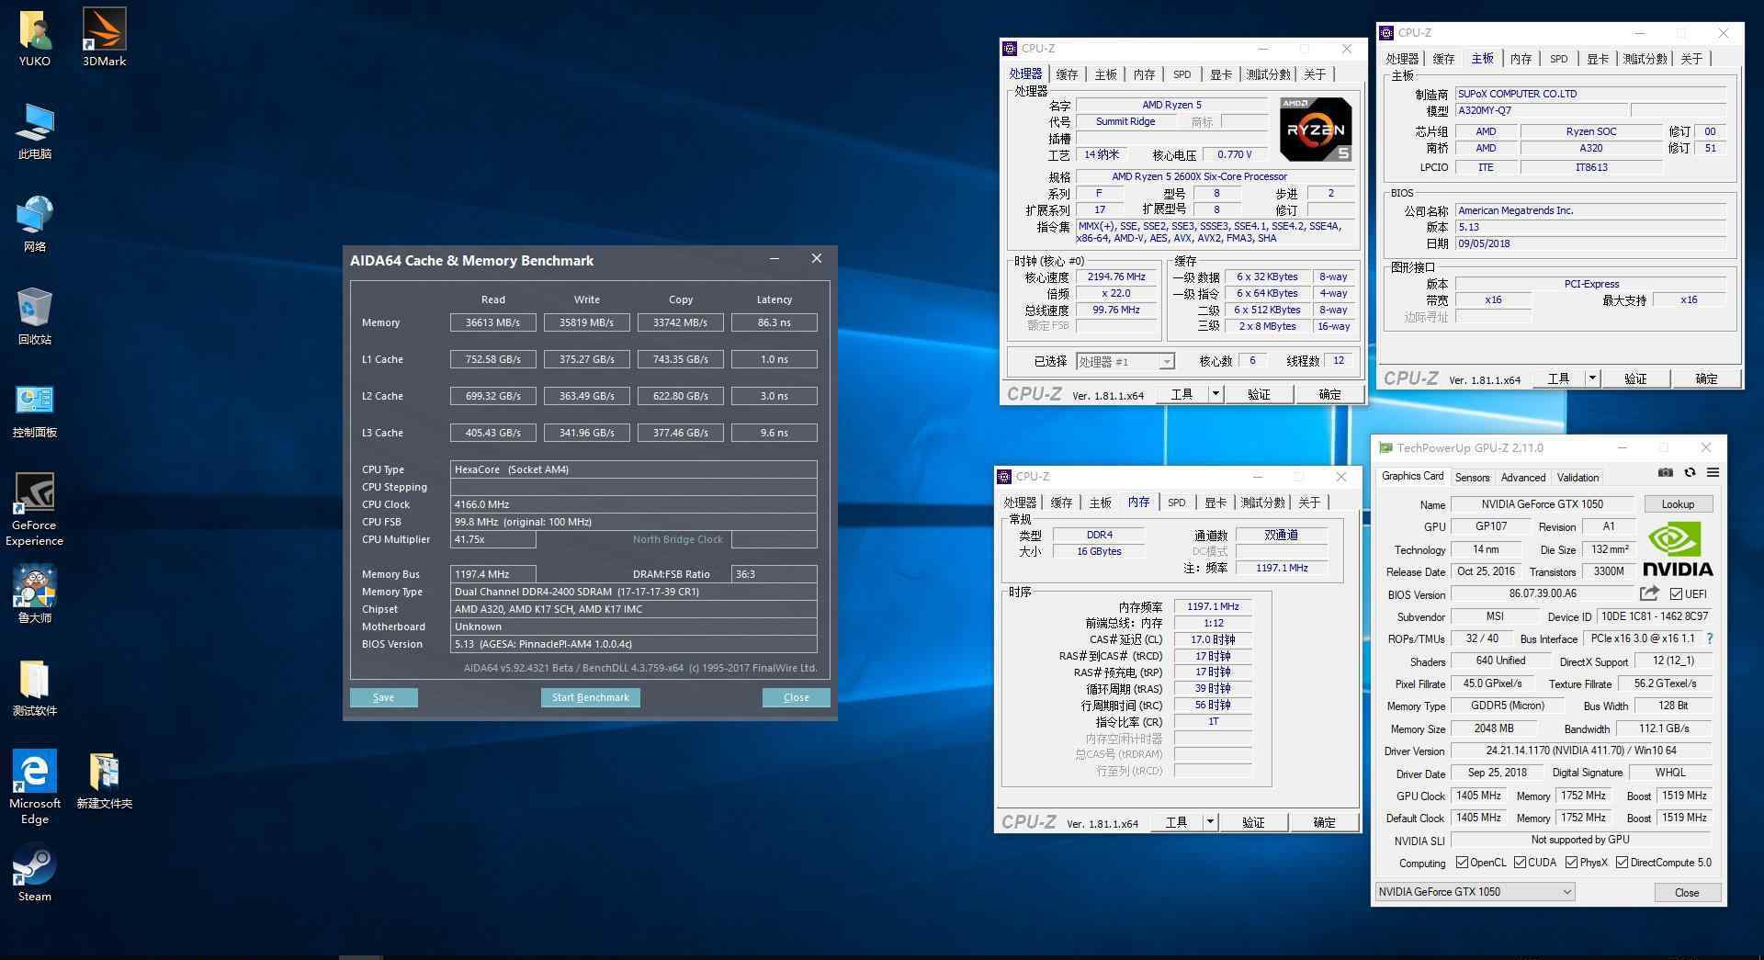Switch to SPD tab in CPU-Z mainboard window
This screenshot has height=960, width=1764.
click(x=1559, y=59)
